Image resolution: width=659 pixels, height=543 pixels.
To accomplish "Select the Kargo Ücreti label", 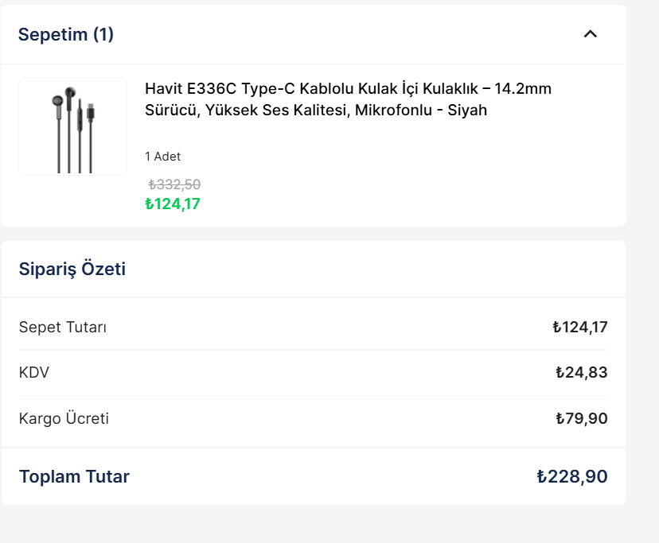I will [64, 418].
